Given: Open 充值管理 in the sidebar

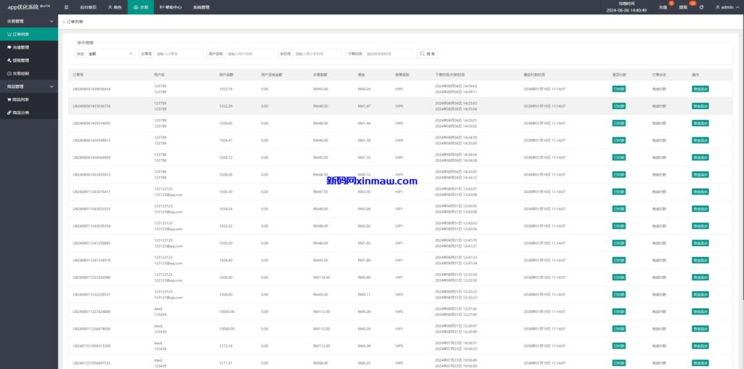Looking at the screenshot, I should [21, 47].
